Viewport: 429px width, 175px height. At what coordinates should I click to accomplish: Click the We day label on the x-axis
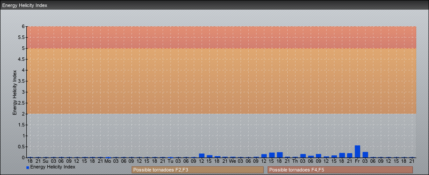[232, 161]
